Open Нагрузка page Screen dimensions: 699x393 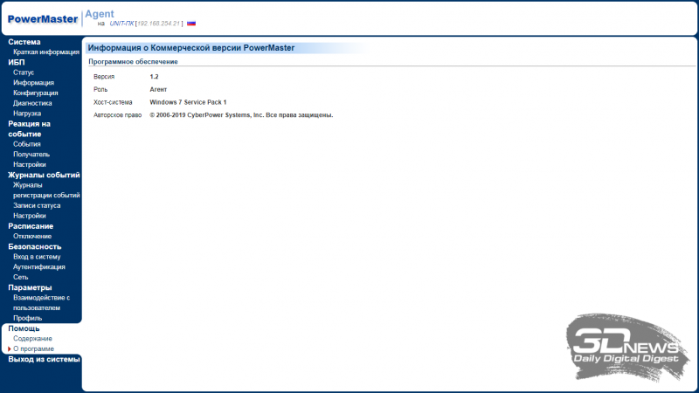click(27, 114)
